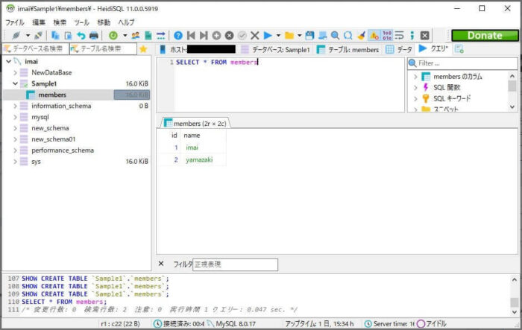Collapse the Sample1 database node
This screenshot has width=522, height=330.
tap(16, 83)
